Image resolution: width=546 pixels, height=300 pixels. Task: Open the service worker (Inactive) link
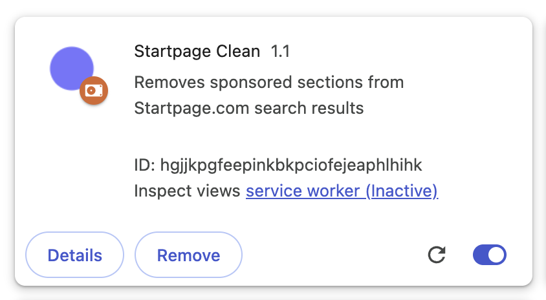[342, 191]
